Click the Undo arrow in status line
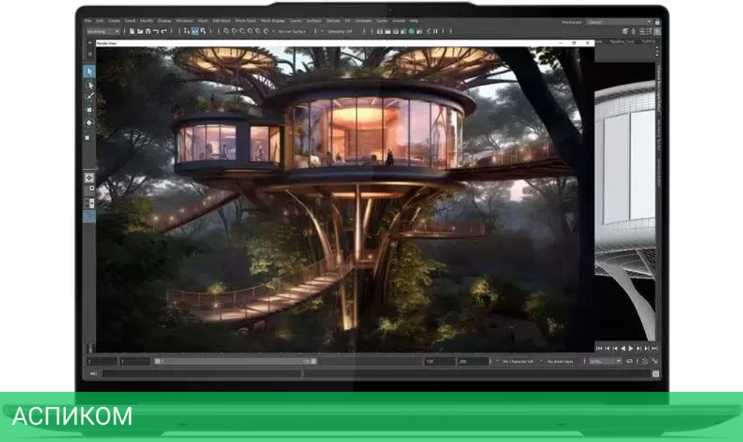Image resolution: width=743 pixels, height=442 pixels. [155, 31]
